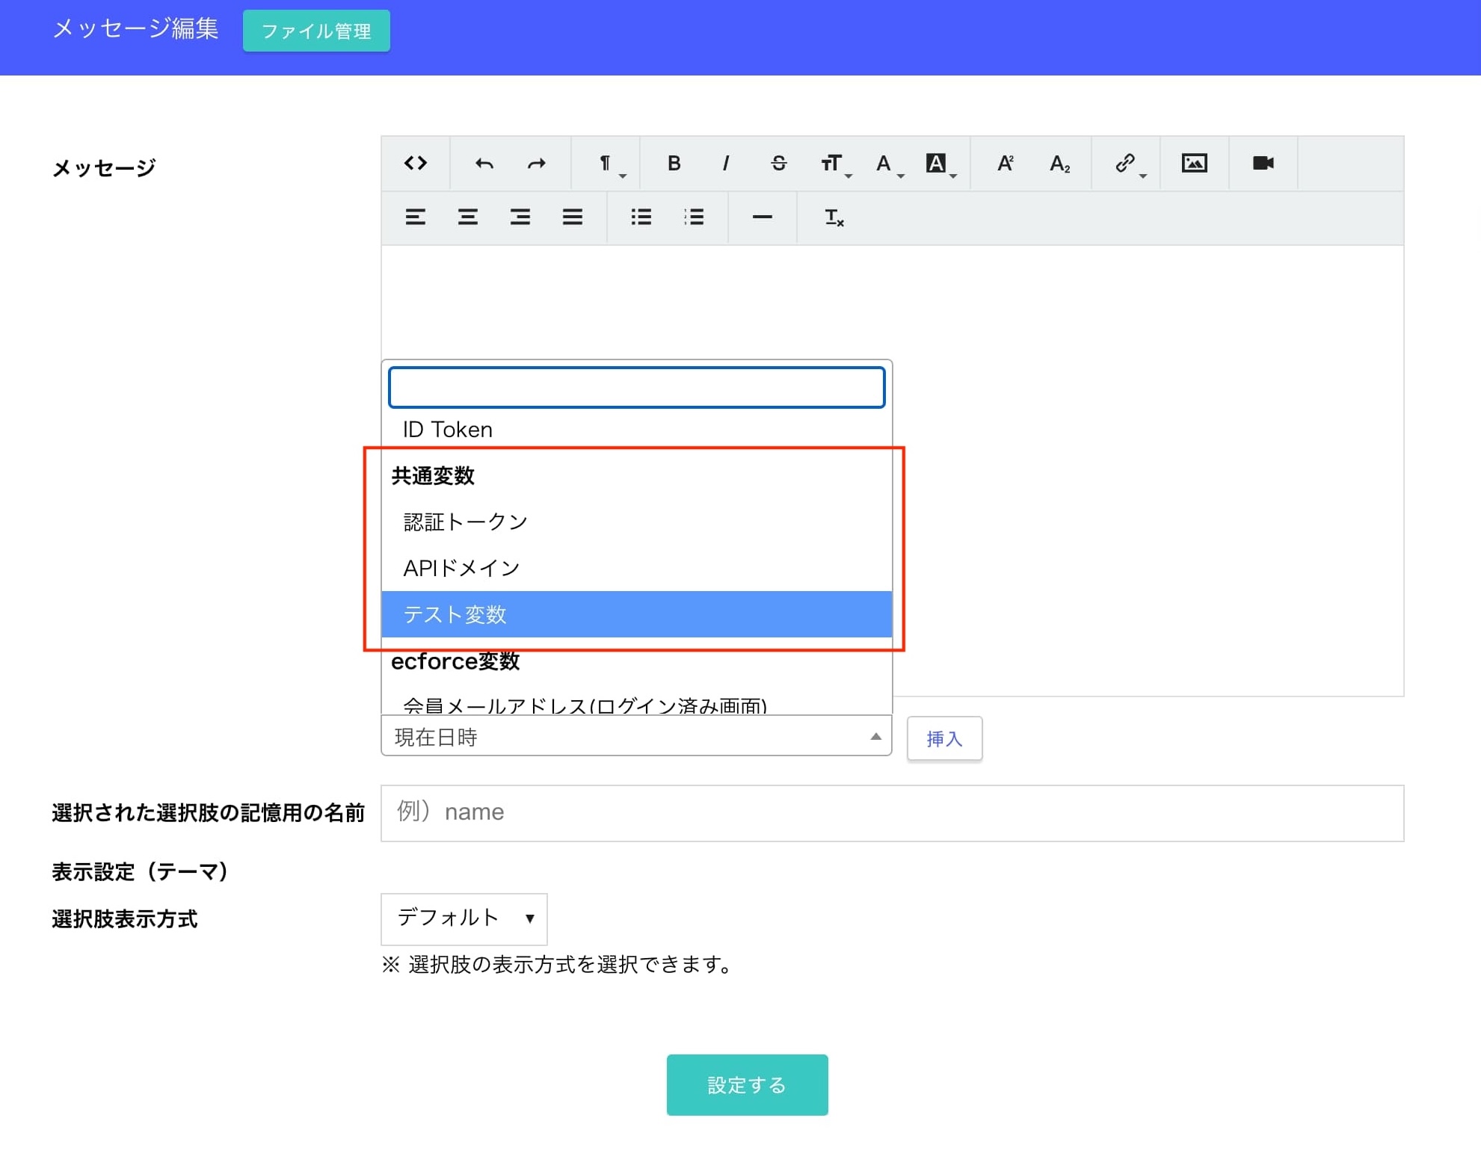Select テスト変数 from the list
1481x1168 pixels.
[635, 614]
